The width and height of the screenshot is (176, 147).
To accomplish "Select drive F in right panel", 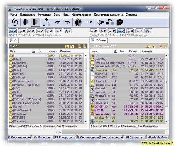I will [x=121, y=31].
